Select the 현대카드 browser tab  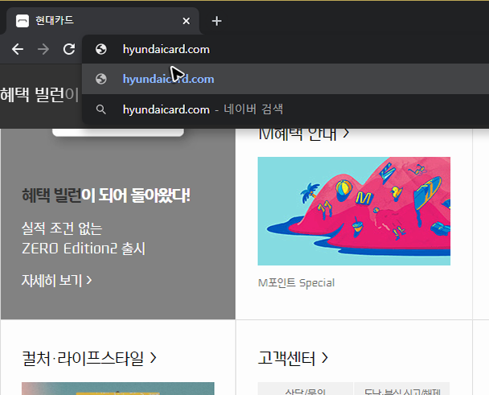tap(103, 21)
